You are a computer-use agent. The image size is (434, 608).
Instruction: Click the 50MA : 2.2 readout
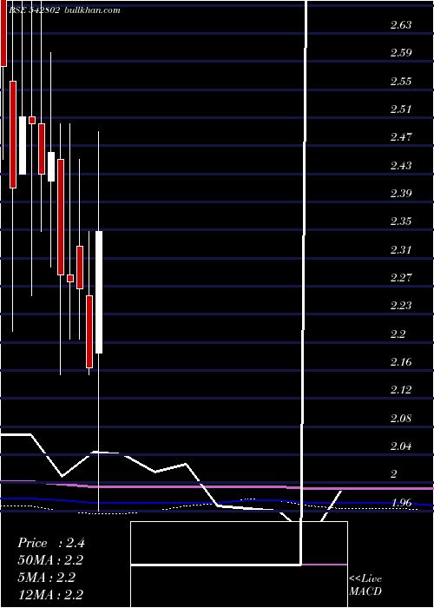[50, 560]
